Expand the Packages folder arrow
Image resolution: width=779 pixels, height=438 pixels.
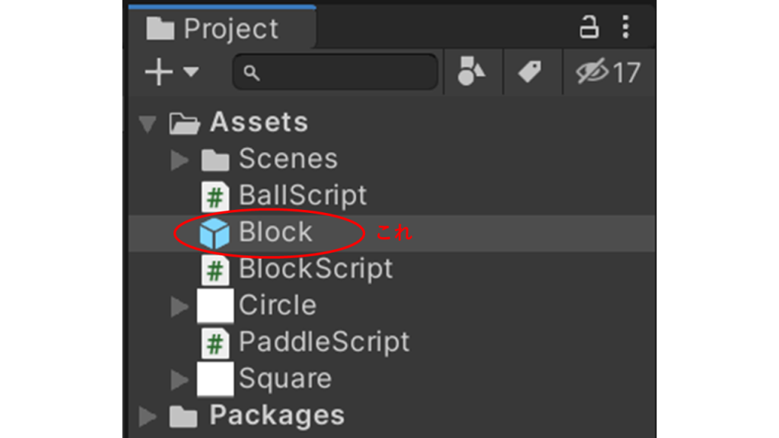click(x=148, y=417)
